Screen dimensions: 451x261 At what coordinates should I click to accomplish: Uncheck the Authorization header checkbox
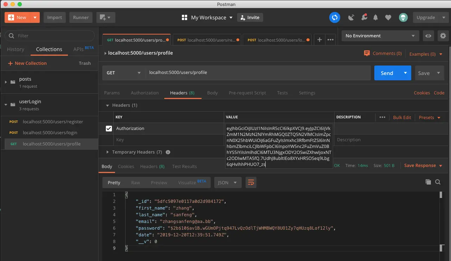coord(109,129)
